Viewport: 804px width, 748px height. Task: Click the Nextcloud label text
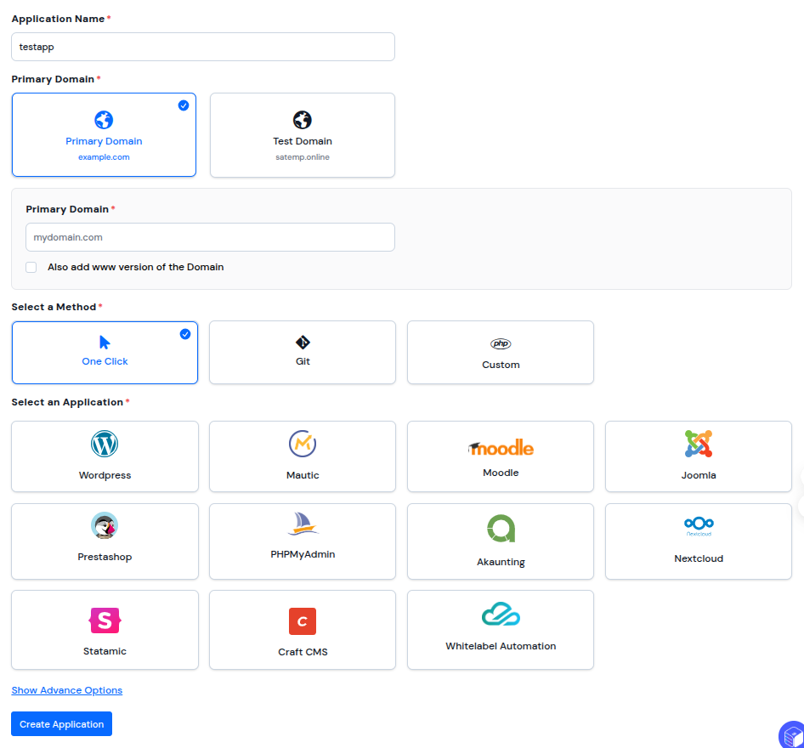699,558
